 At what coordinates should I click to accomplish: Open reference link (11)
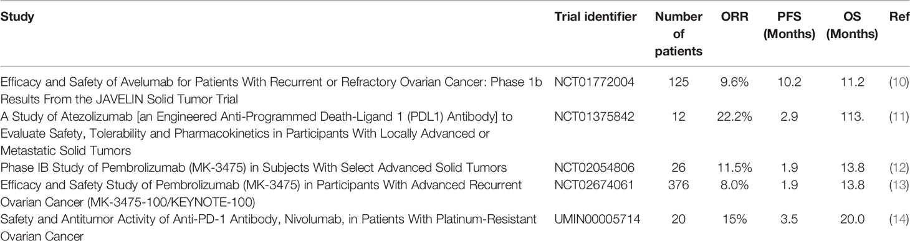[897, 116]
